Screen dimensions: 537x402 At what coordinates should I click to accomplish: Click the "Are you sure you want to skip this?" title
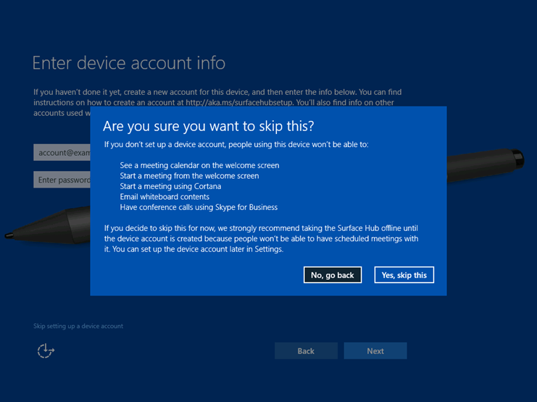[x=209, y=126]
